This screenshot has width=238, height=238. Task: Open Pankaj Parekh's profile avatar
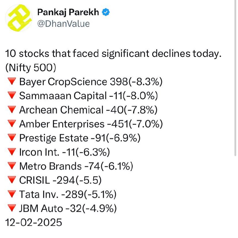click(x=19, y=18)
